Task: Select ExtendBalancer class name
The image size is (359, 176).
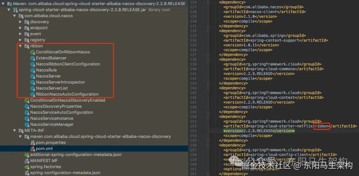Action: [x=51, y=58]
